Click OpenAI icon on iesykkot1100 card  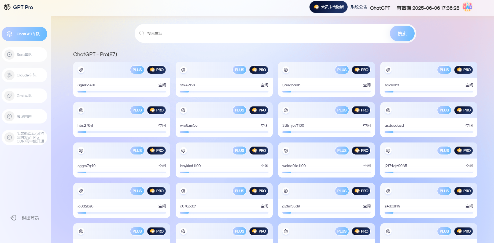coord(183,151)
